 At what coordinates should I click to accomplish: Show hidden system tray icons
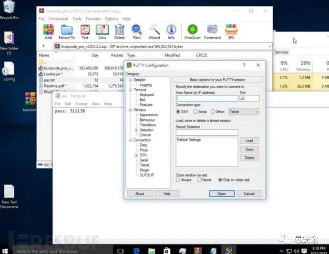(x=281, y=251)
